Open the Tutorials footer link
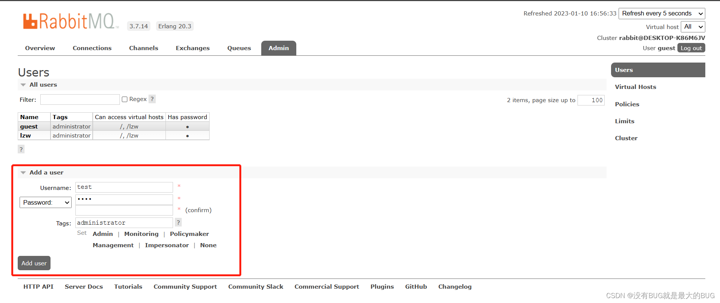Image resolution: width=720 pixels, height=303 pixels. pyautogui.click(x=128, y=287)
